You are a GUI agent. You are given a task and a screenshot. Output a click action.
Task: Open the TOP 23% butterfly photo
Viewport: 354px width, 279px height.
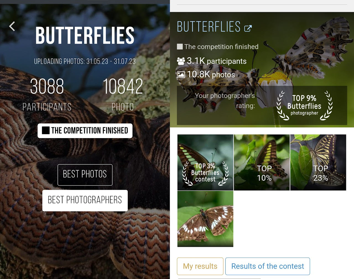318,162
